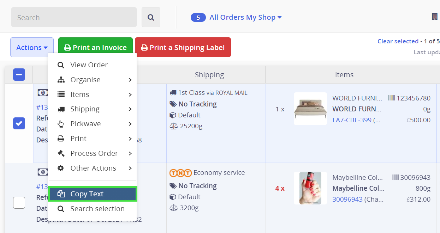Click the search magnifier button

coord(151,17)
